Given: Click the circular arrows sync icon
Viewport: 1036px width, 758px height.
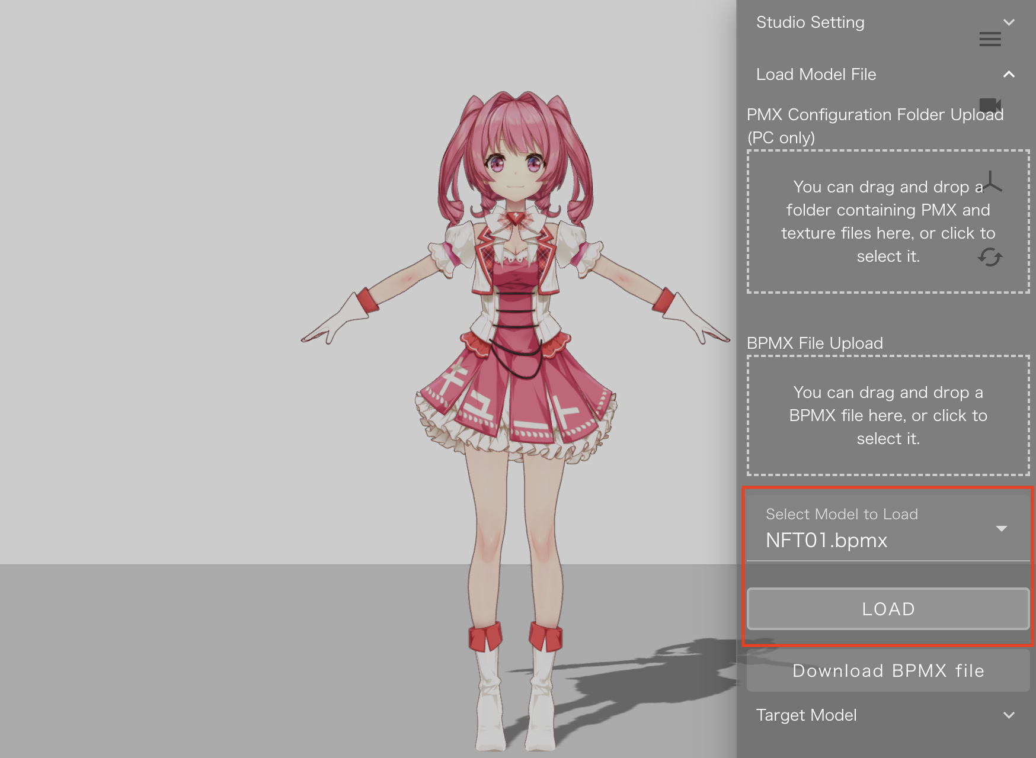Looking at the screenshot, I should [x=990, y=257].
